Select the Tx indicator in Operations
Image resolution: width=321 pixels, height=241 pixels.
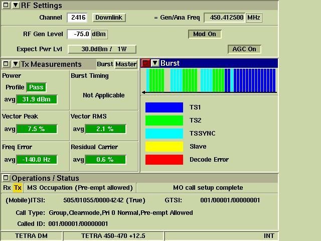pos(18,187)
